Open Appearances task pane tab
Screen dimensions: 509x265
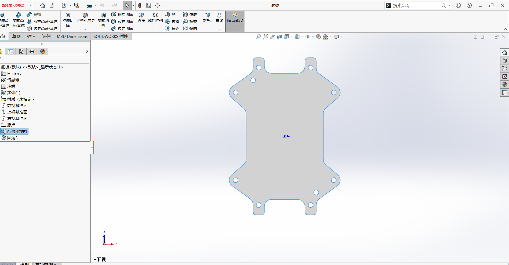[505, 85]
